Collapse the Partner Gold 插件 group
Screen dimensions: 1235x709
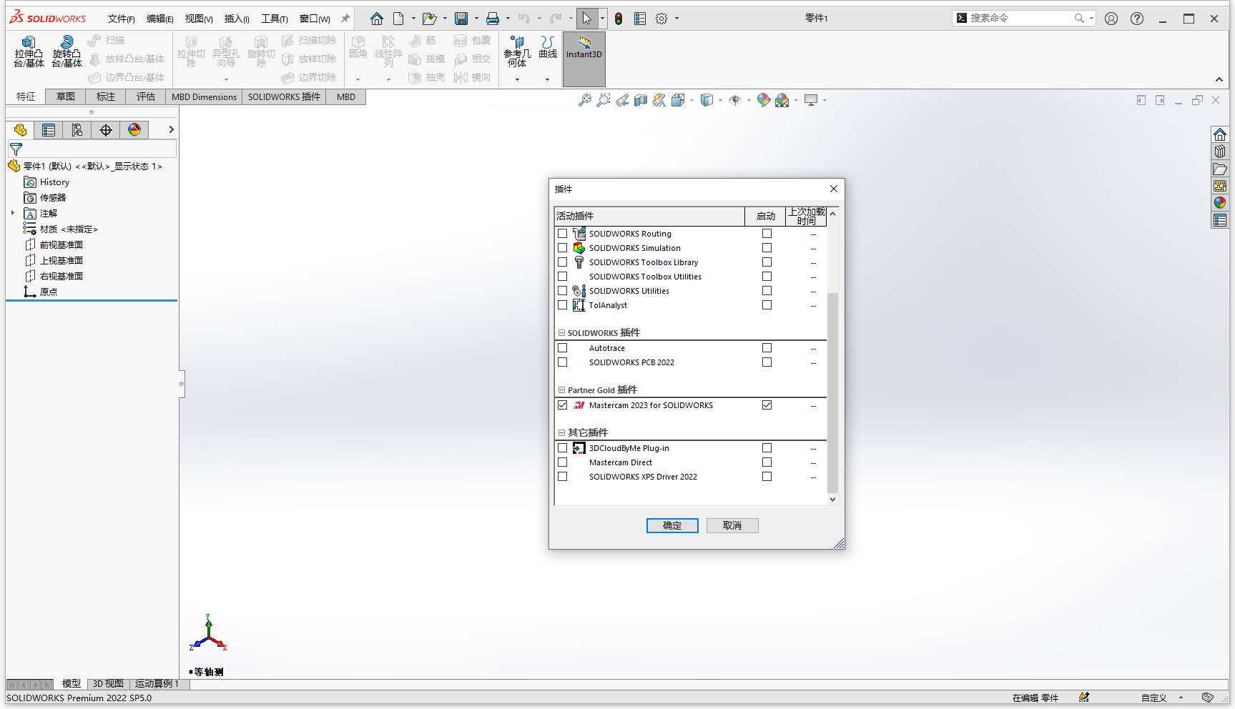click(561, 390)
